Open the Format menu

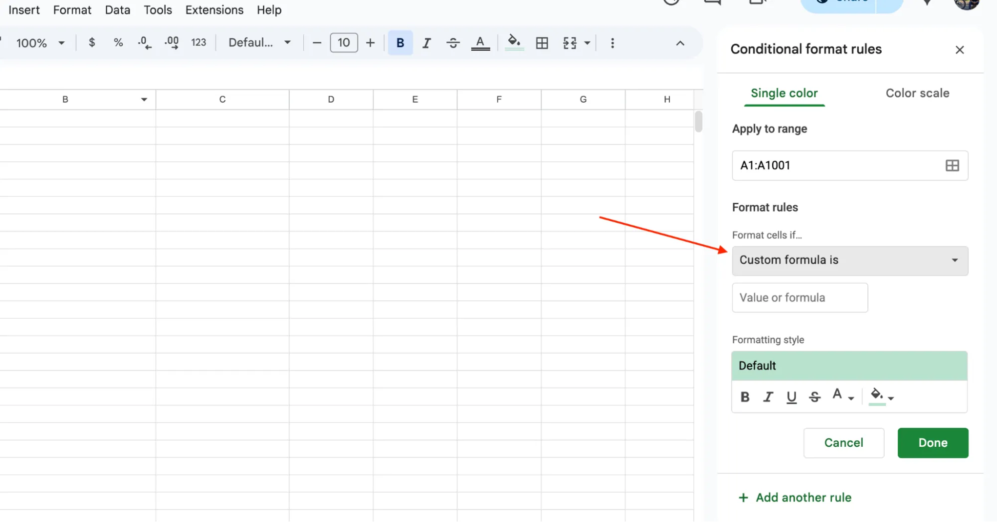point(72,9)
